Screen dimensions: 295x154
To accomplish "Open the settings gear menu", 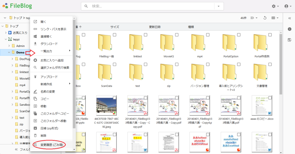I will click(275, 6).
